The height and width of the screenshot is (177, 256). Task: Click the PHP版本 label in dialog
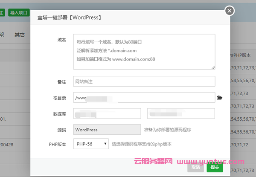58,144
